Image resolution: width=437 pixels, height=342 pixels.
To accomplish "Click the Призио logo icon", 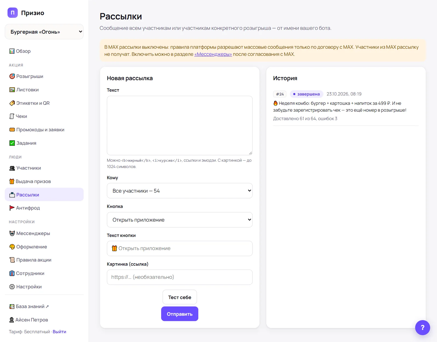I will pyautogui.click(x=13, y=13).
